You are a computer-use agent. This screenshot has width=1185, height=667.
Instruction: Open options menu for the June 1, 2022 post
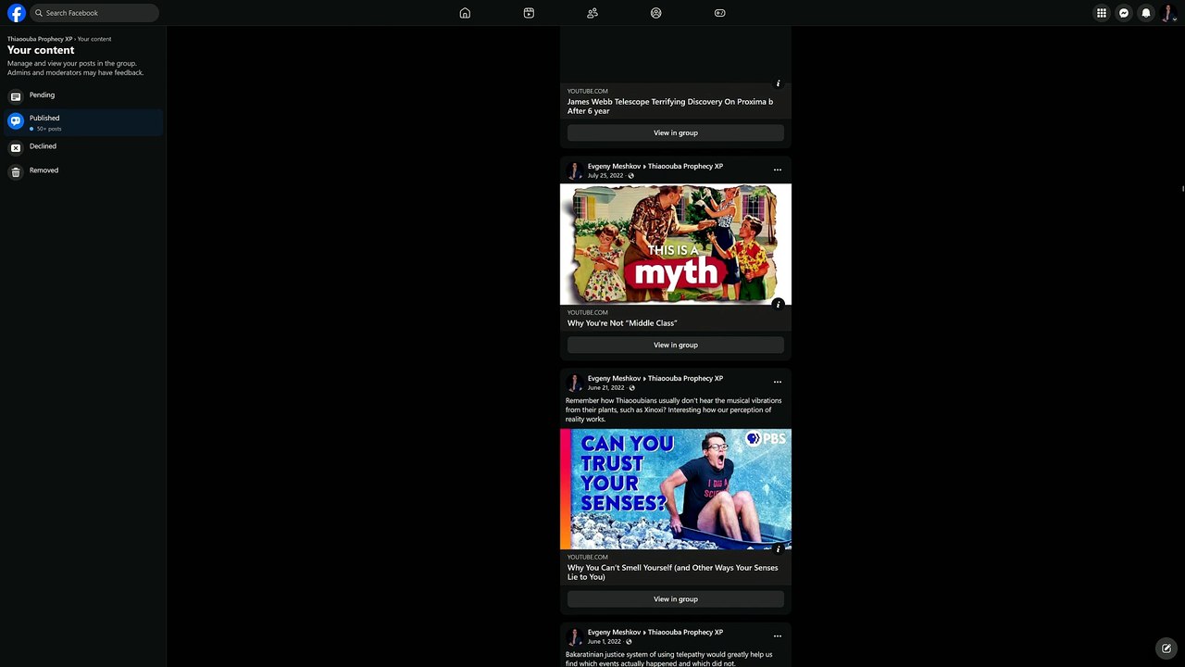777,636
